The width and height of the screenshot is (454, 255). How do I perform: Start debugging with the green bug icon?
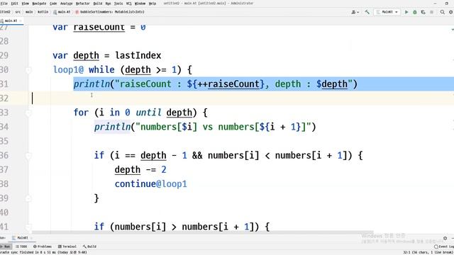click(x=414, y=12)
